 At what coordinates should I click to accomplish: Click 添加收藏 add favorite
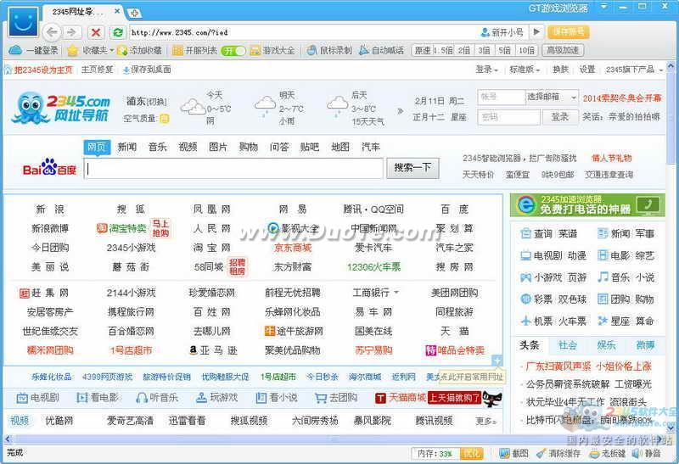tap(139, 51)
